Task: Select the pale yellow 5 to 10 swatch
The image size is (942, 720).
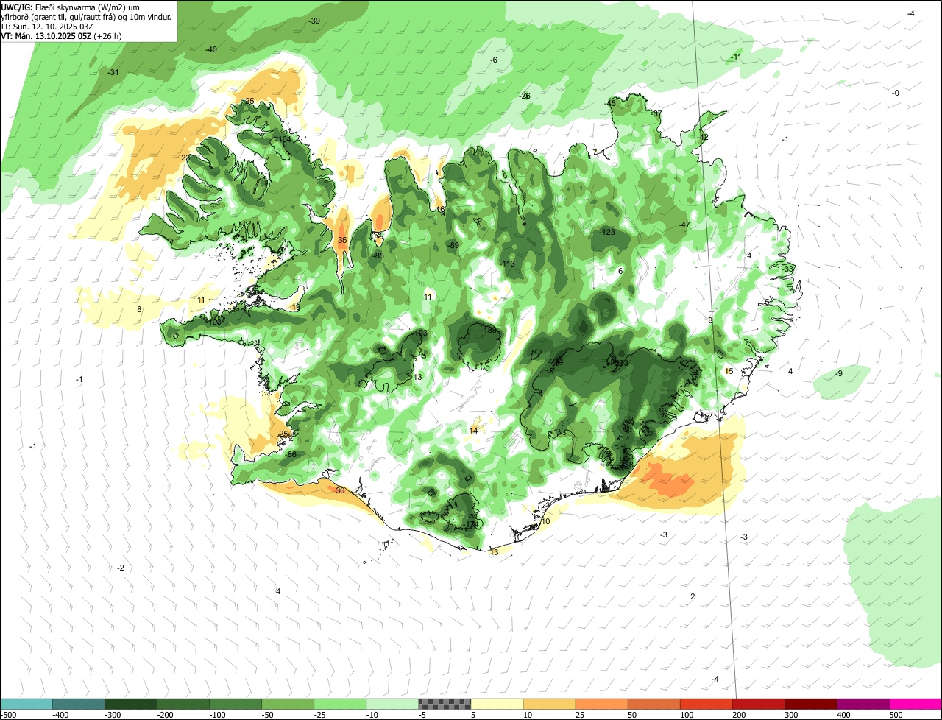Action: [497, 704]
